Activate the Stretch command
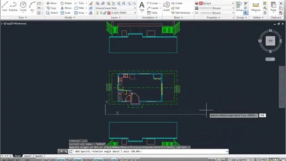 click(52, 13)
